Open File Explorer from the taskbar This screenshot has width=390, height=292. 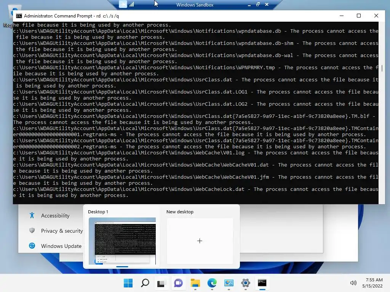(x=195, y=283)
